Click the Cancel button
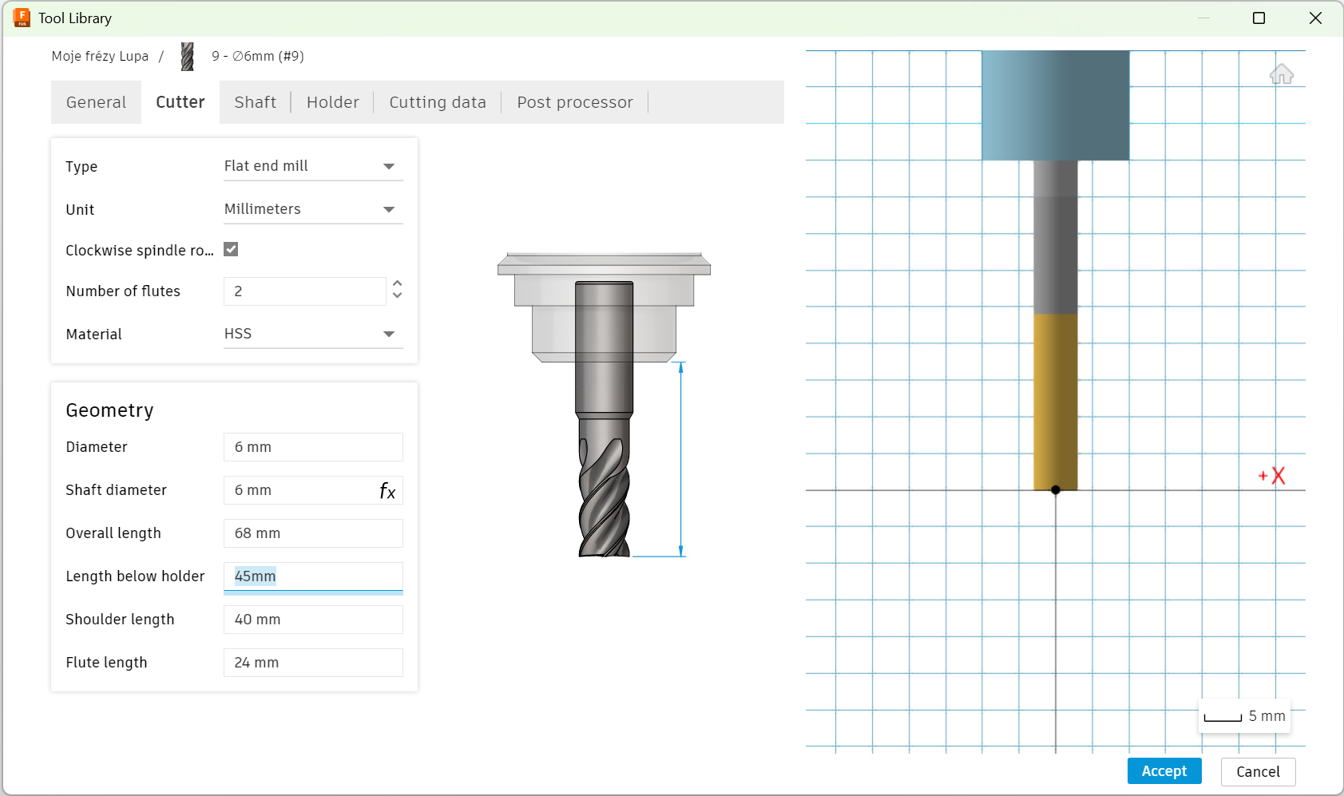The width and height of the screenshot is (1344, 796). point(1258,771)
